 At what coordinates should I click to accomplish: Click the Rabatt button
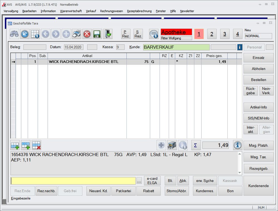coord(148,191)
